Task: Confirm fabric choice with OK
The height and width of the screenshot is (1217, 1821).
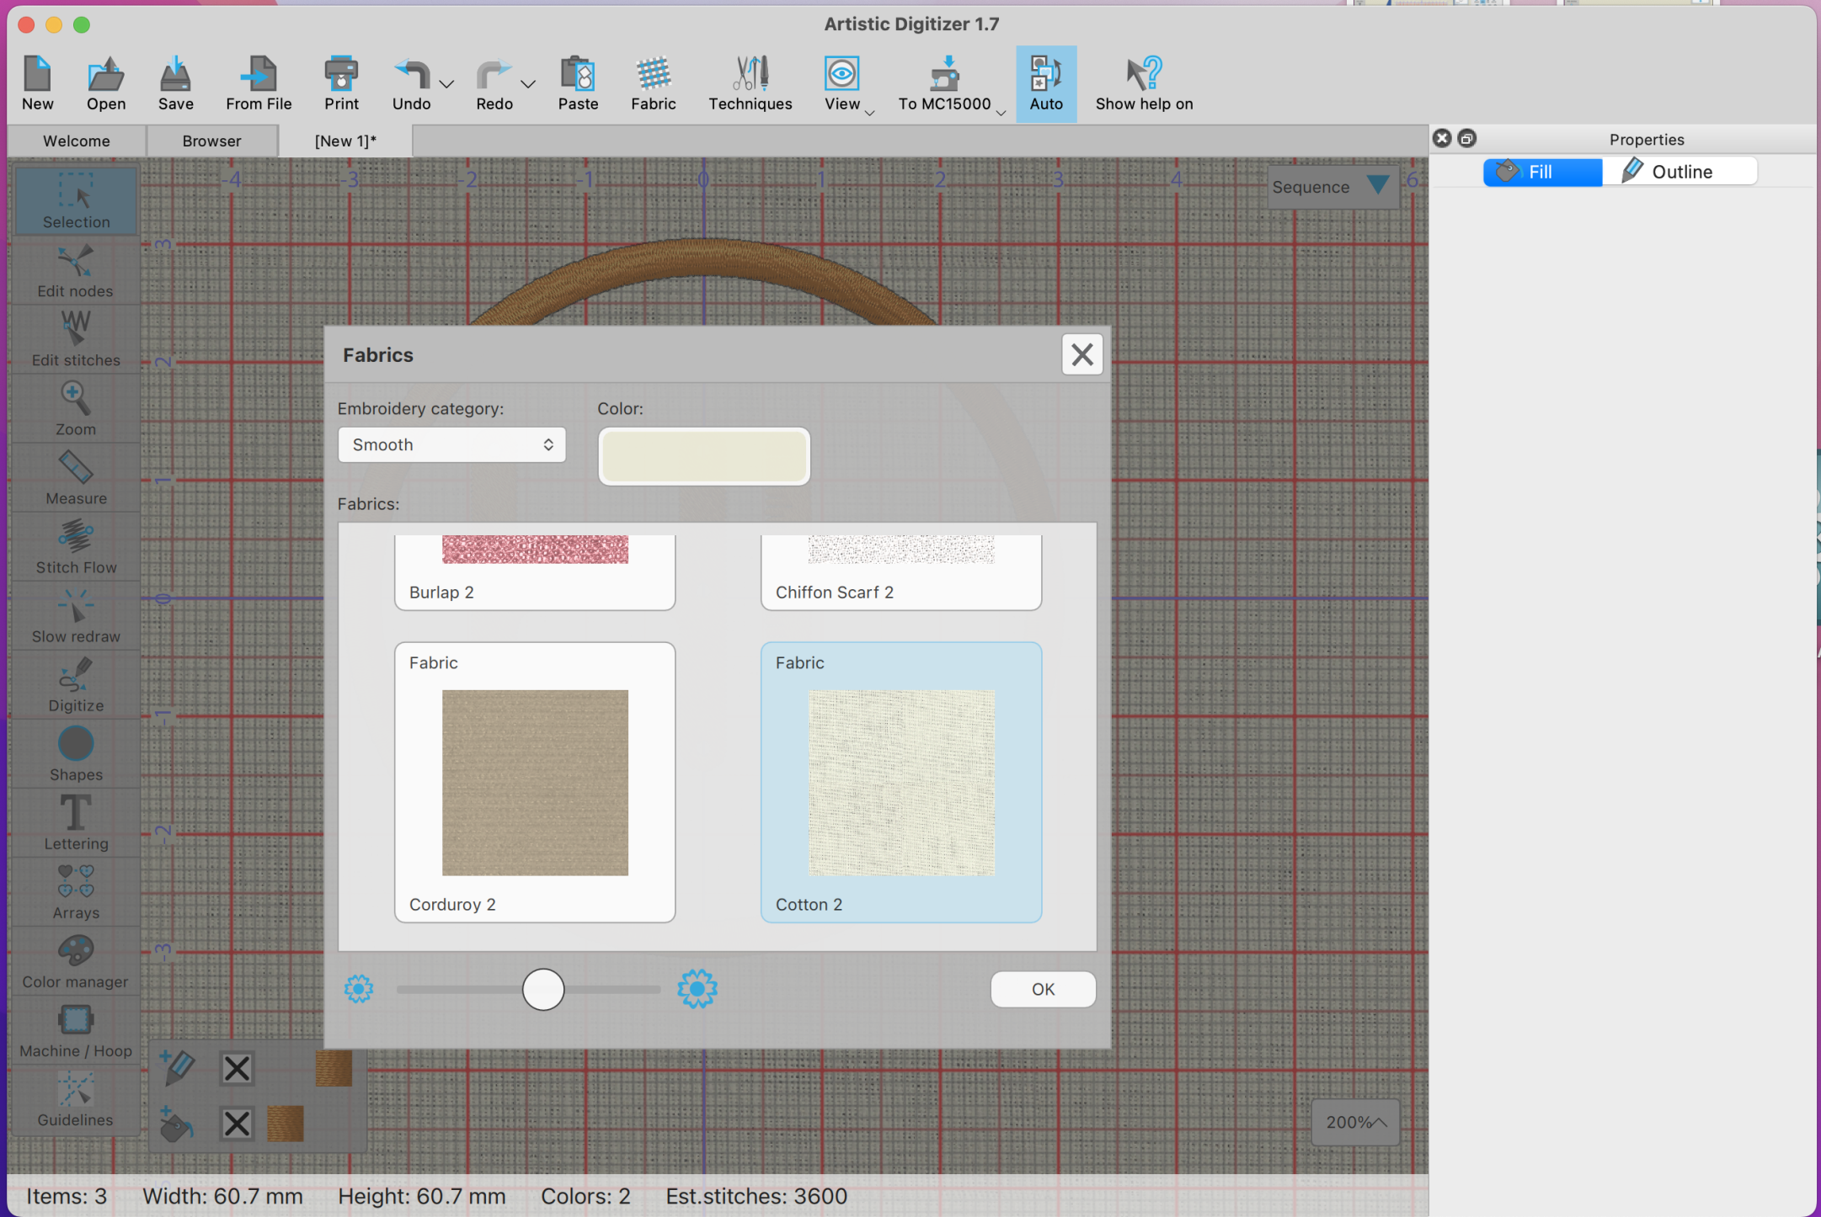Action: pyautogui.click(x=1043, y=989)
